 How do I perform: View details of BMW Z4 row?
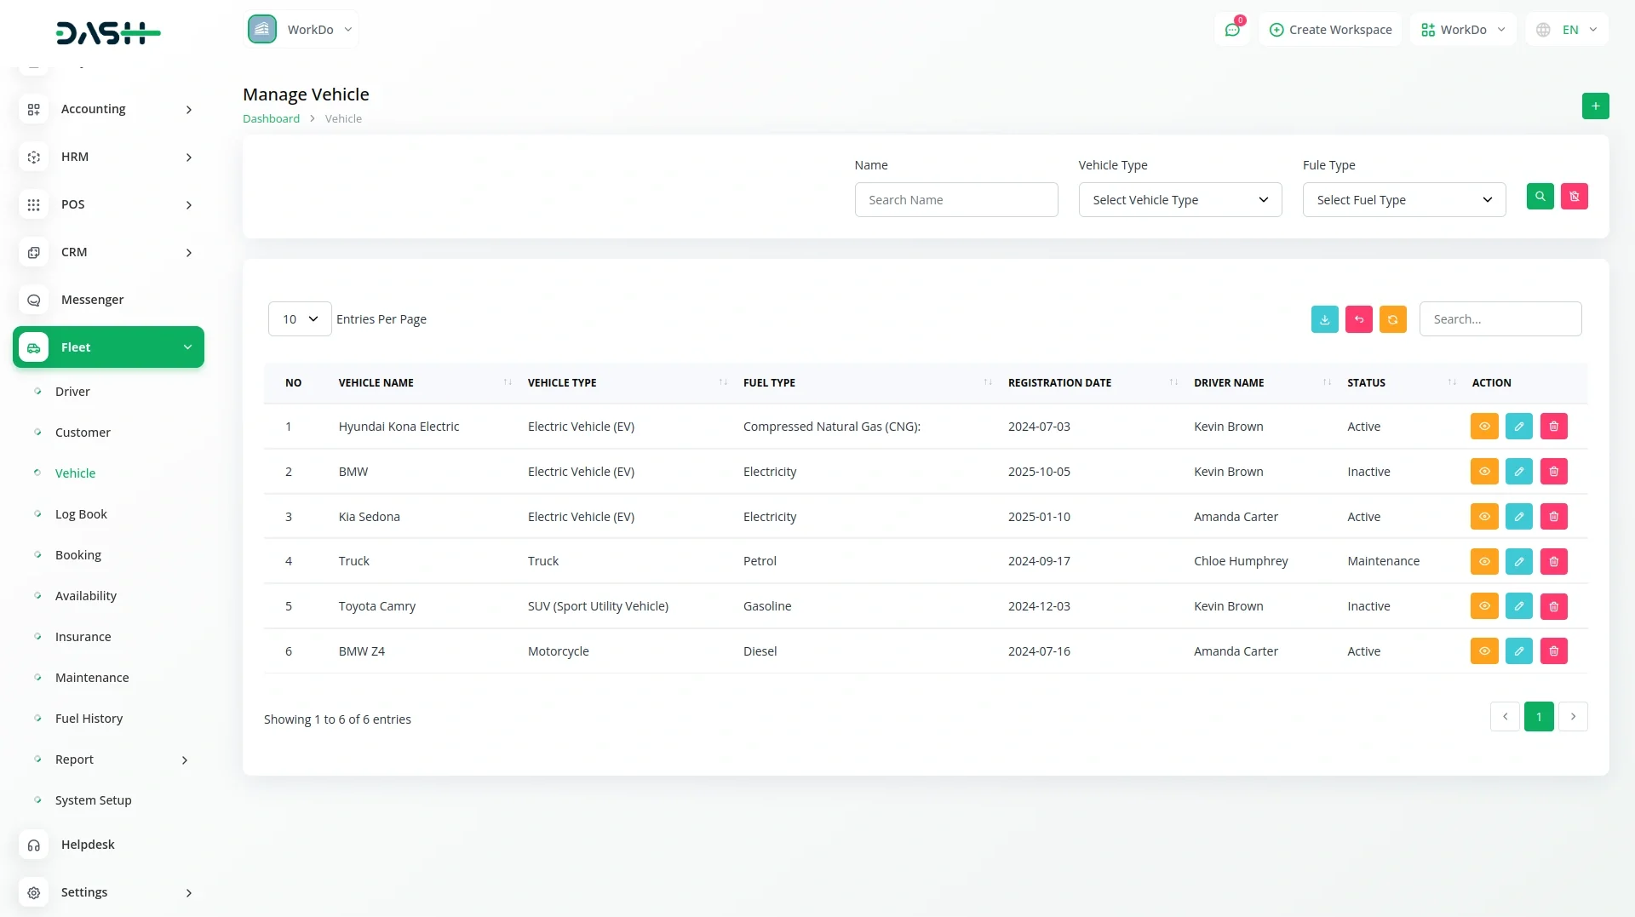[x=1483, y=651]
